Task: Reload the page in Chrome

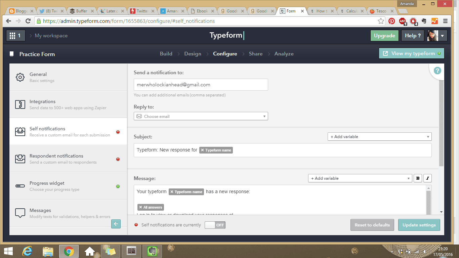Action: 28,21
